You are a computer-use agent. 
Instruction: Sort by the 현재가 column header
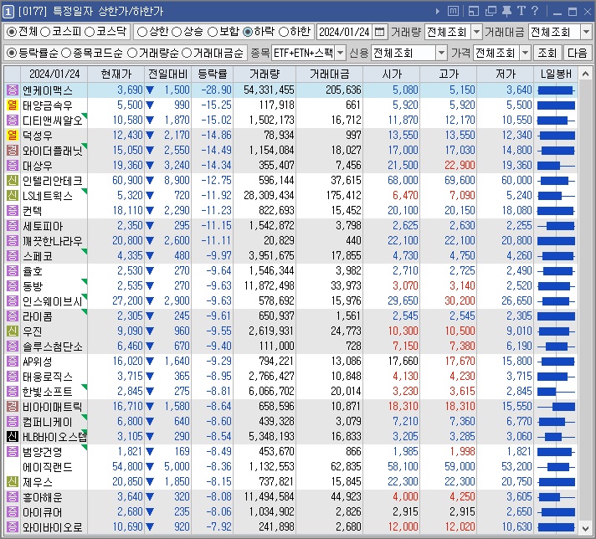click(x=116, y=74)
